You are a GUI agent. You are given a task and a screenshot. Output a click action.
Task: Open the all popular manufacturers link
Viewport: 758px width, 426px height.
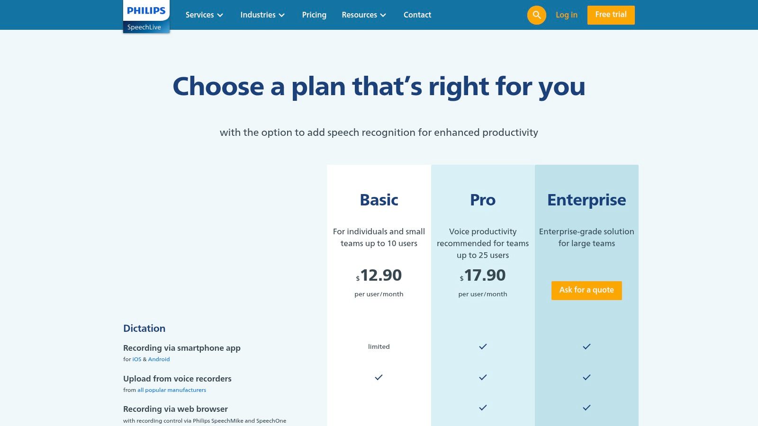171,390
